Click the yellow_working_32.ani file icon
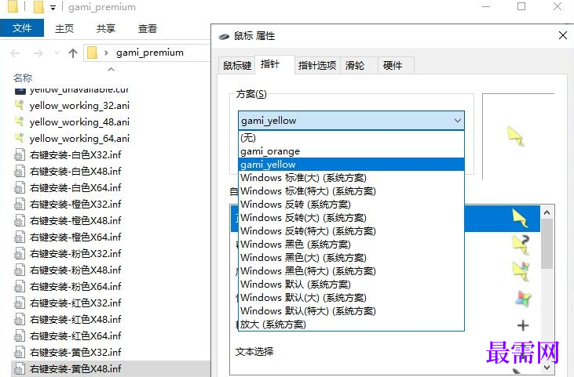Screen dimensions: 574x377 pyautogui.click(x=20, y=105)
